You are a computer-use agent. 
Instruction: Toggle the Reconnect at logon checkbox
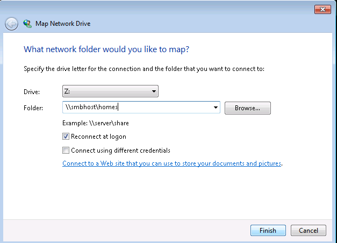click(x=66, y=137)
